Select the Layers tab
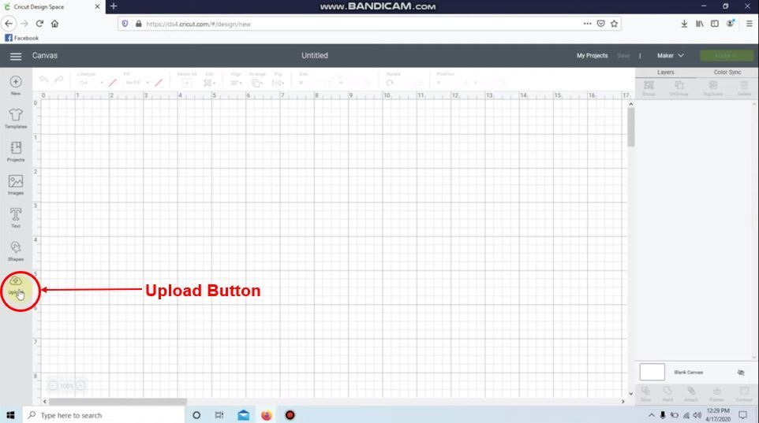Screen dimensions: 759x423 pos(666,72)
